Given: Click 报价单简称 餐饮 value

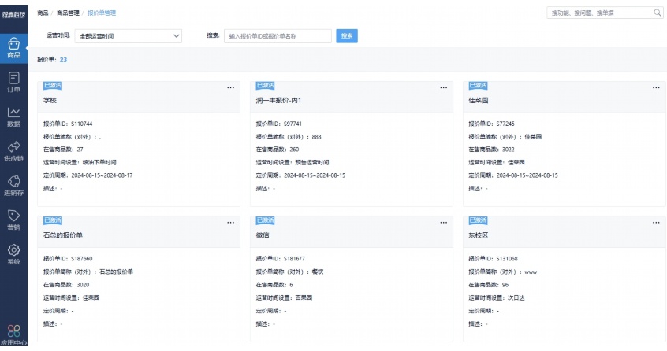Looking at the screenshot, I should click(x=318, y=272).
